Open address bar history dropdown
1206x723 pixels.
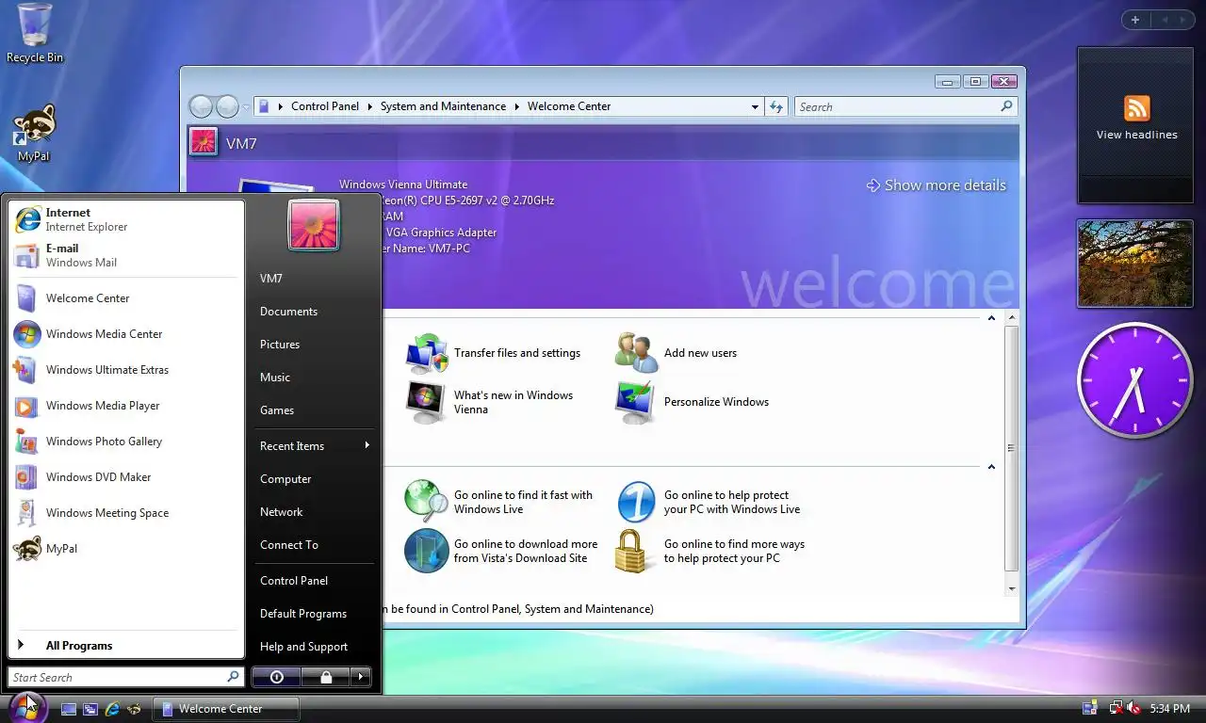755,106
